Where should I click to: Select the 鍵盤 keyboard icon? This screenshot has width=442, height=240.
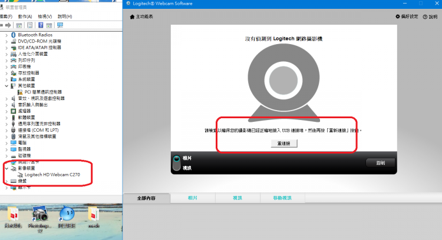13,181
